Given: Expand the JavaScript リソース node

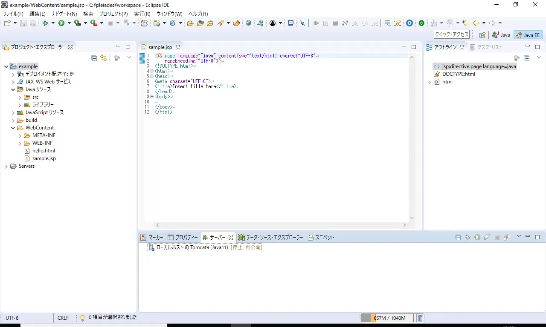Looking at the screenshot, I should (x=13, y=112).
